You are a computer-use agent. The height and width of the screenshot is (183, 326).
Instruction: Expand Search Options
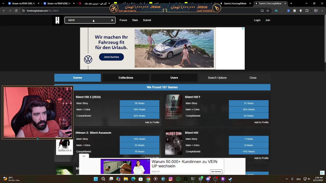[x=217, y=78]
